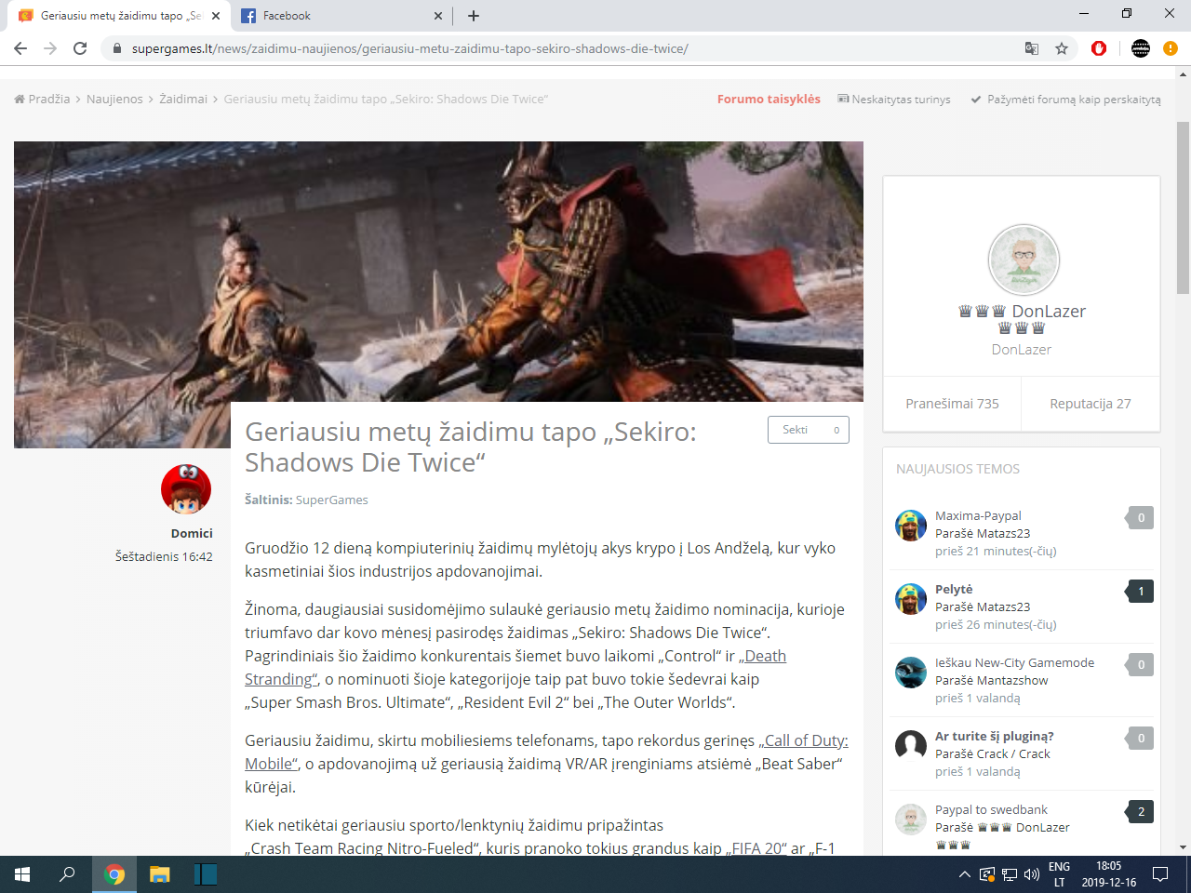
Task: Open DonLazer's profile avatar in sidebar
Action: click(x=1024, y=260)
